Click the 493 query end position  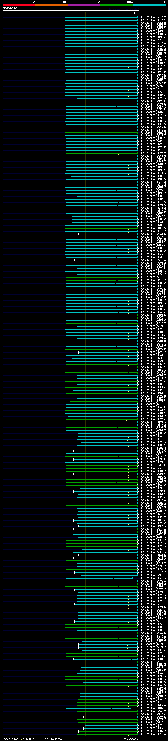pos(136,13)
